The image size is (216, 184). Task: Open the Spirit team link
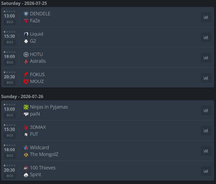(x=35, y=175)
